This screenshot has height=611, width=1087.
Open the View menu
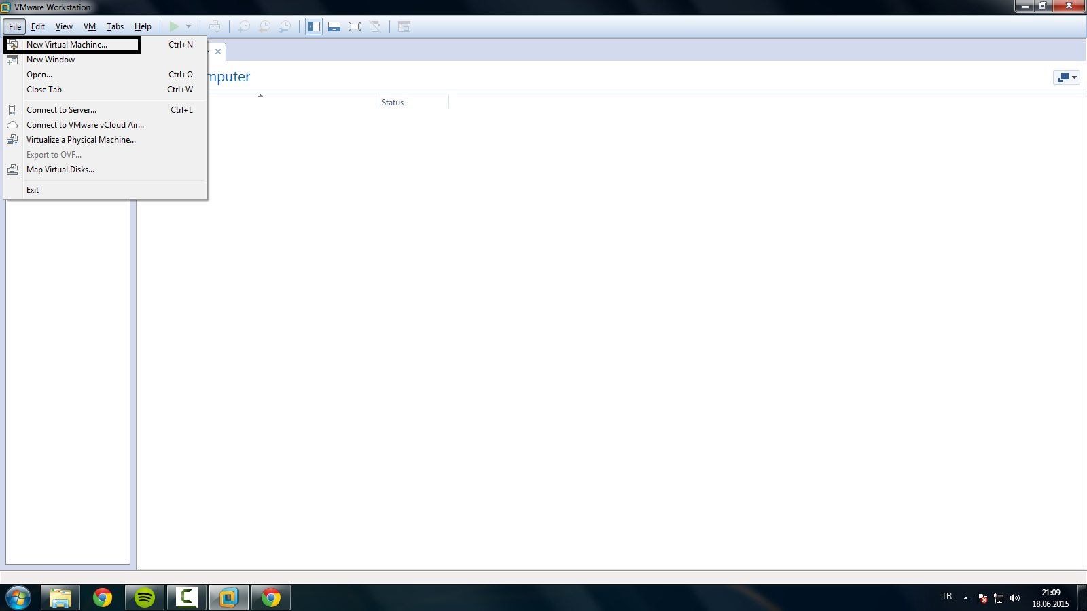coord(64,26)
